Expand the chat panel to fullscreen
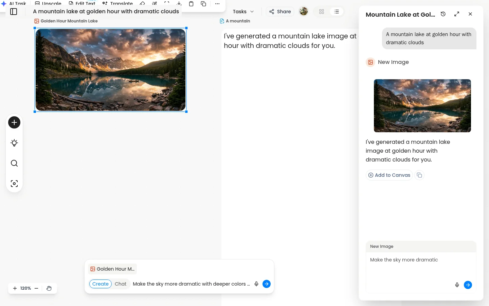 [x=457, y=14]
